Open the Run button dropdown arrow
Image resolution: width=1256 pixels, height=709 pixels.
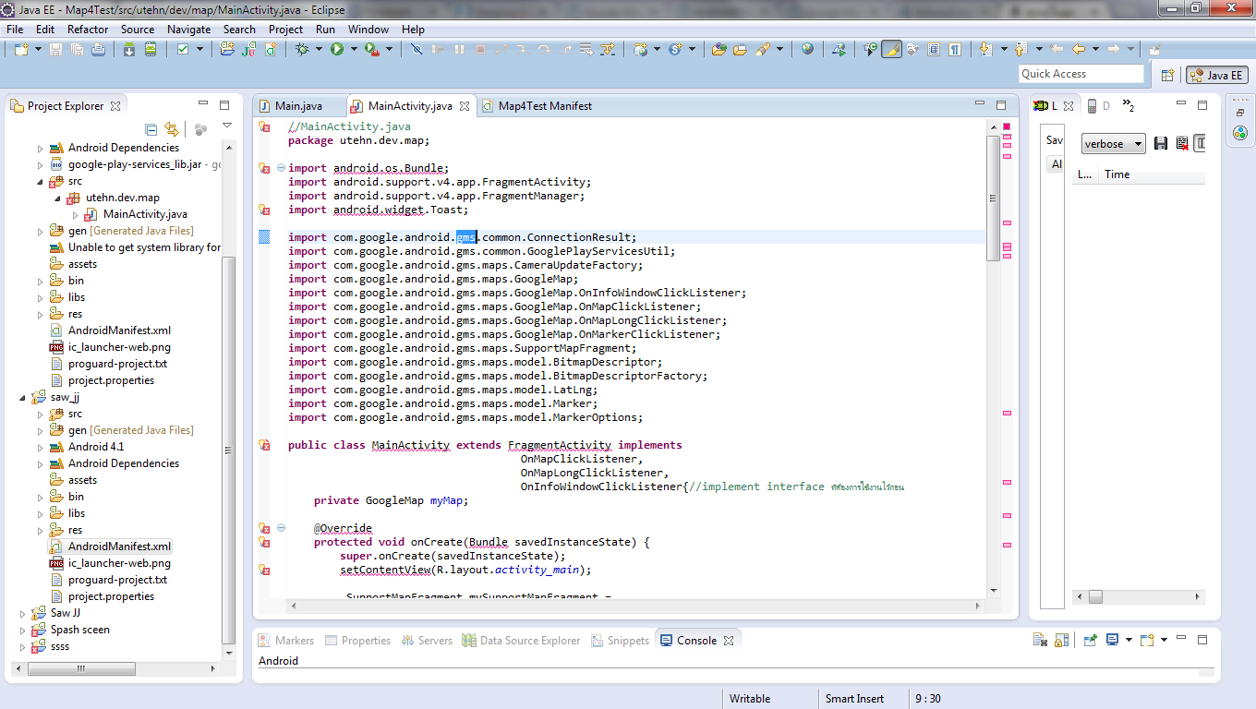(354, 49)
